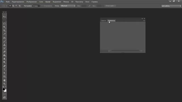The image size is (182, 102).
Task: Collapse the Навигатор floating panel
Action: [142, 19]
